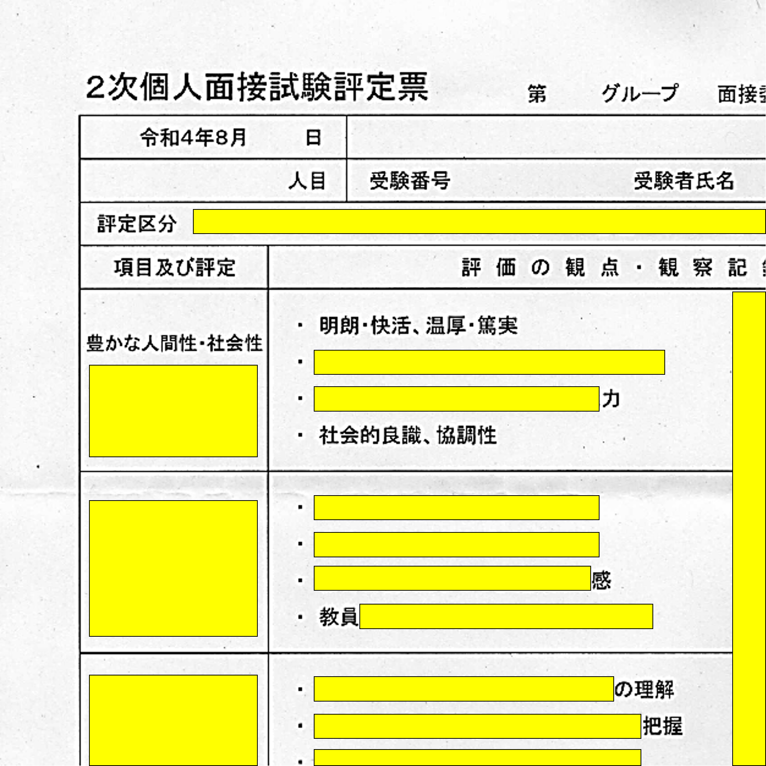766x766 pixels.
Task: Click the 受験者氏名 field label
Action: [684, 181]
